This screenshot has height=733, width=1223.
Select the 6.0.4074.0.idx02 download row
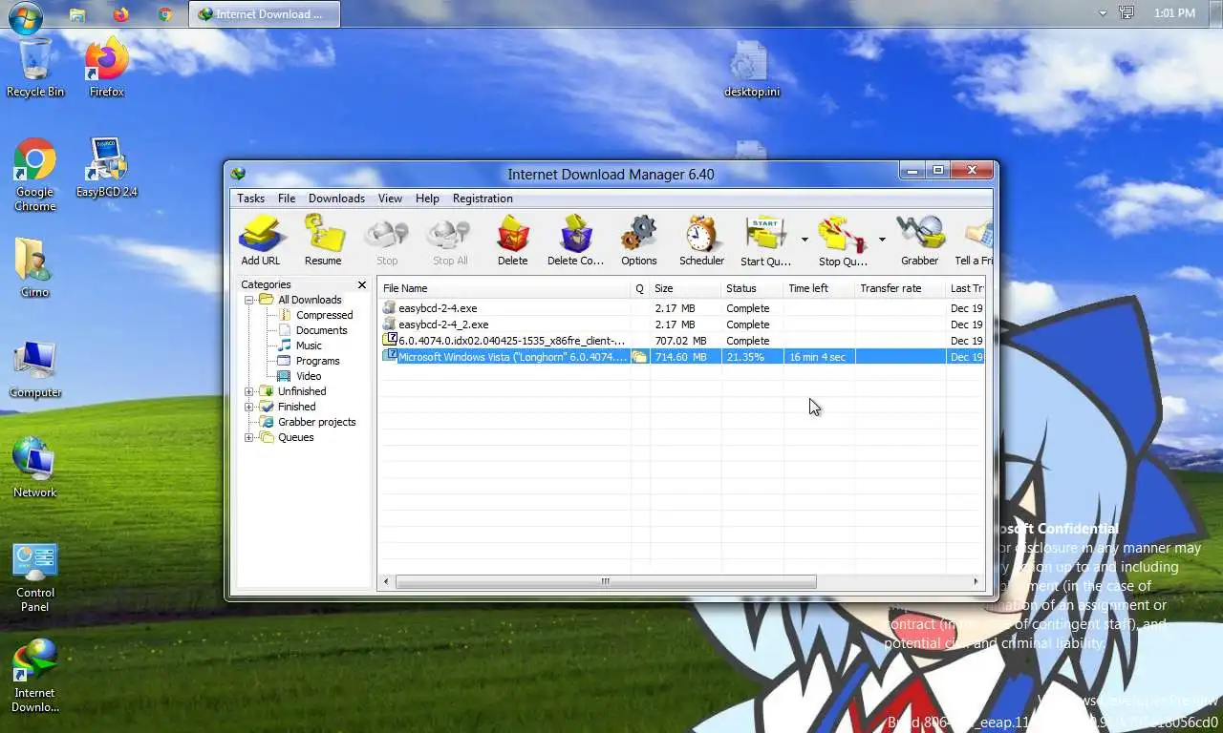click(x=682, y=341)
